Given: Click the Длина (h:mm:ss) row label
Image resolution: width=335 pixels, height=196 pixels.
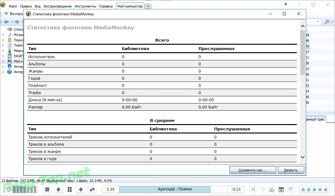Looking at the screenshot, I should click(45, 100).
